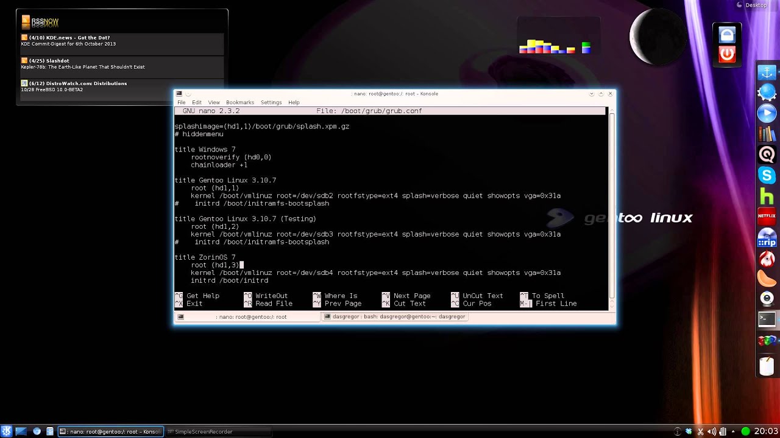Open the disc rip application in dock
Viewport: 780px width, 438px height.
(767, 237)
